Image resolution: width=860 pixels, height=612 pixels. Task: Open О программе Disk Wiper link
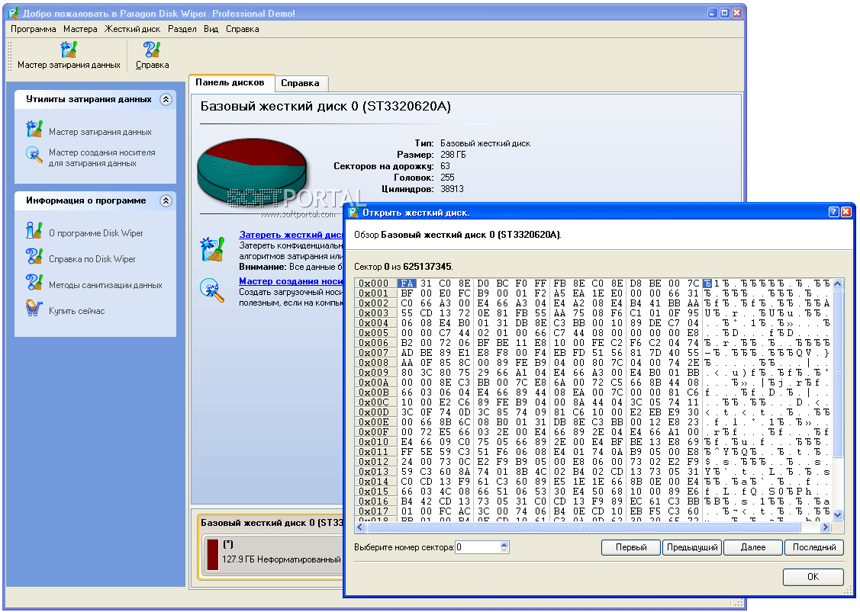96,233
